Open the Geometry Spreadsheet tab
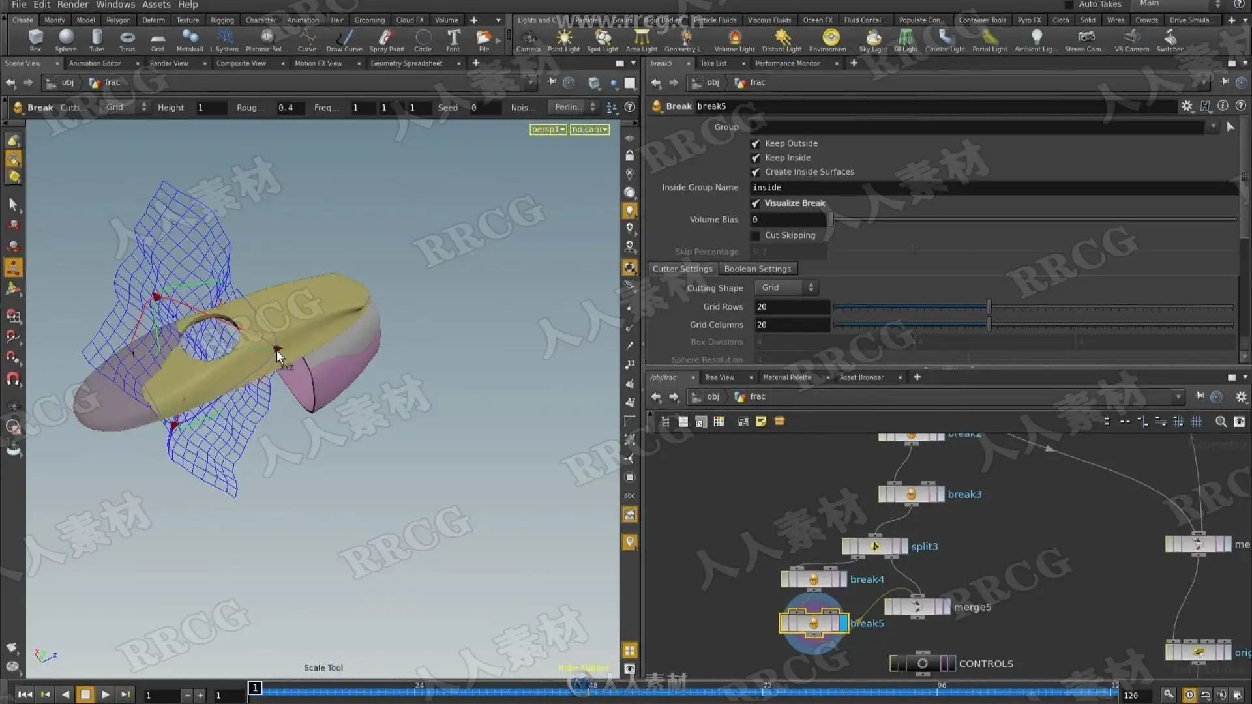This screenshot has width=1252, height=704. point(406,63)
